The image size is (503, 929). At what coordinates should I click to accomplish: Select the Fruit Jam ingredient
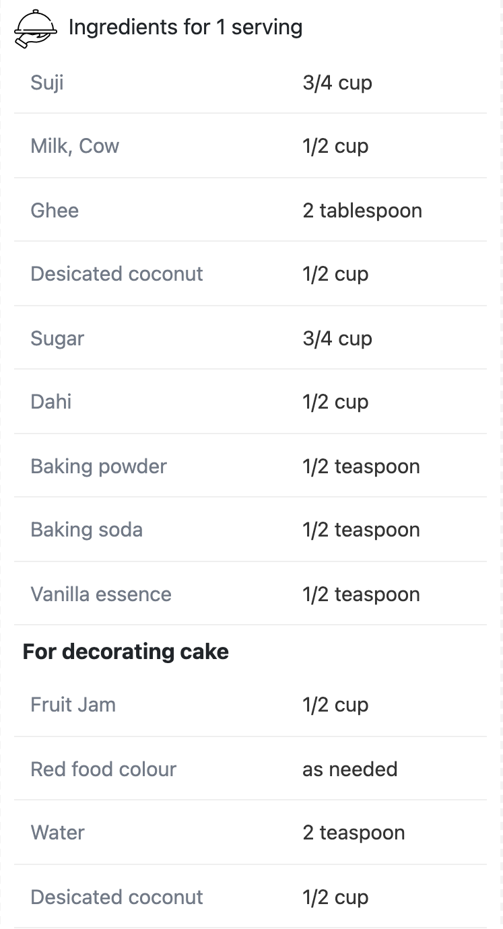tap(73, 705)
